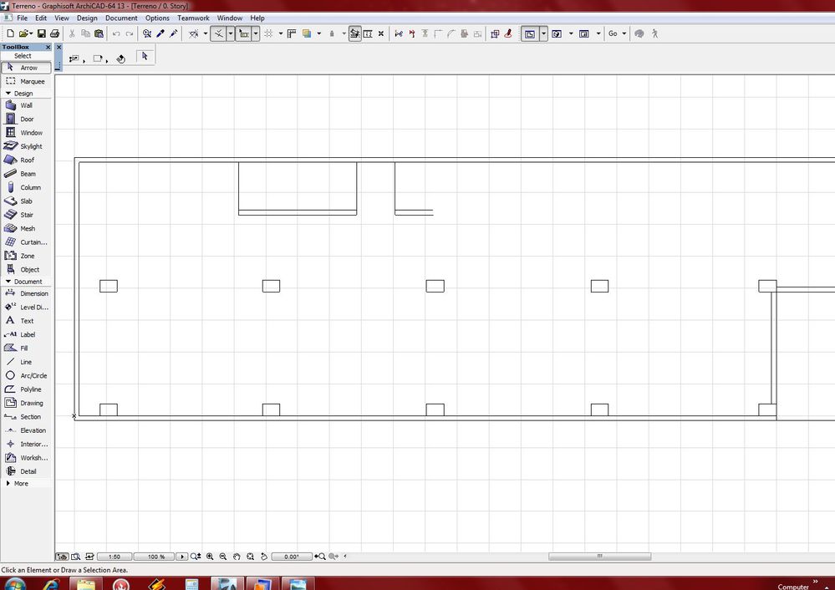Image resolution: width=835 pixels, height=590 pixels.
Task: Select the Level Dimension tool
Action: 26,308
